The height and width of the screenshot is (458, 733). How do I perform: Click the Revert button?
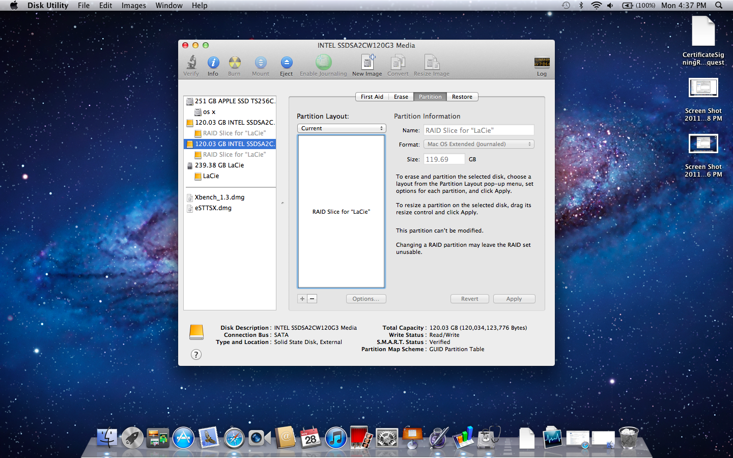(470, 299)
